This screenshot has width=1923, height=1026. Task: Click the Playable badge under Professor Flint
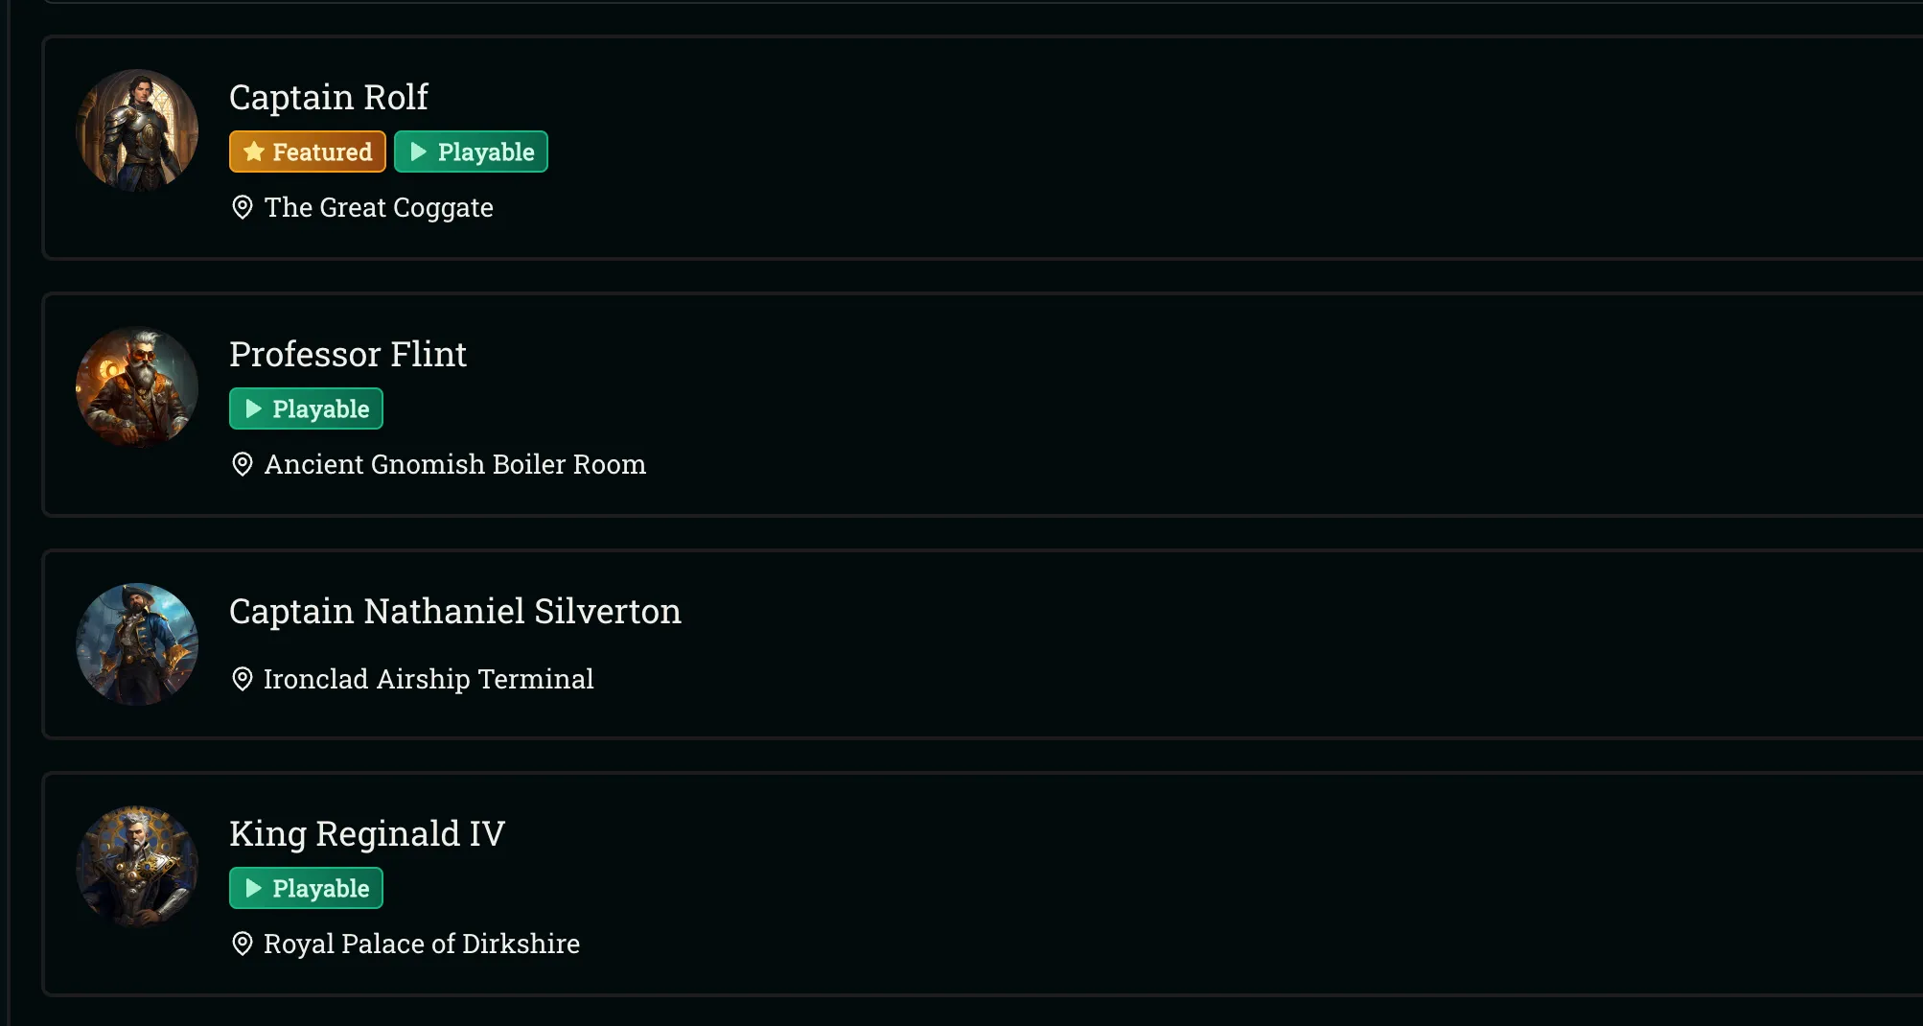click(306, 408)
